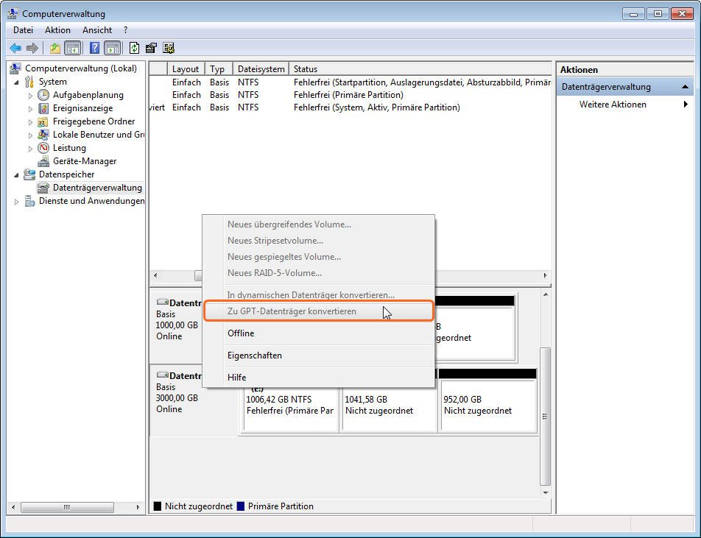
Task: Click the folder up-one-level icon
Action: click(x=55, y=48)
